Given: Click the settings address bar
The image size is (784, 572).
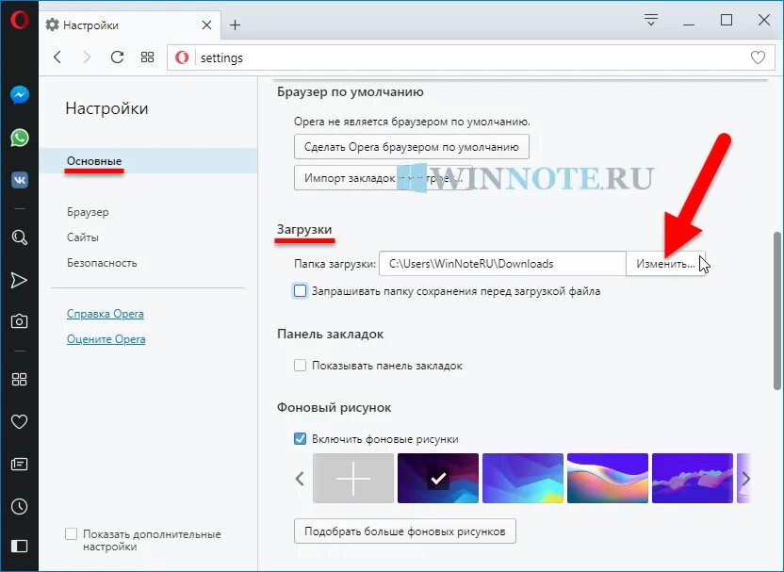Looking at the screenshot, I should [470, 57].
